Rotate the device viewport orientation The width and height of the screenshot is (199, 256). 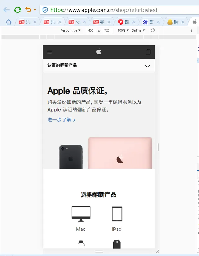pyautogui.click(x=153, y=30)
